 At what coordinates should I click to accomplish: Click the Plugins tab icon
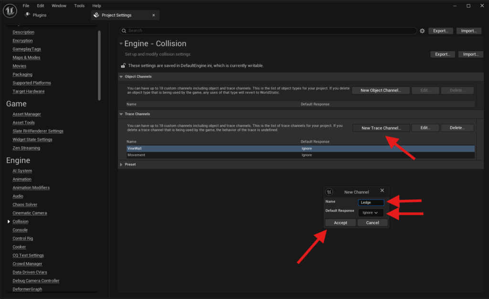27,15
